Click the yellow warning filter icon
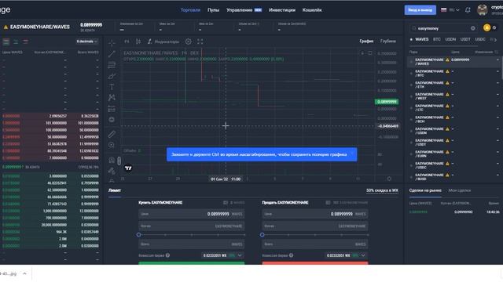 coord(486,28)
